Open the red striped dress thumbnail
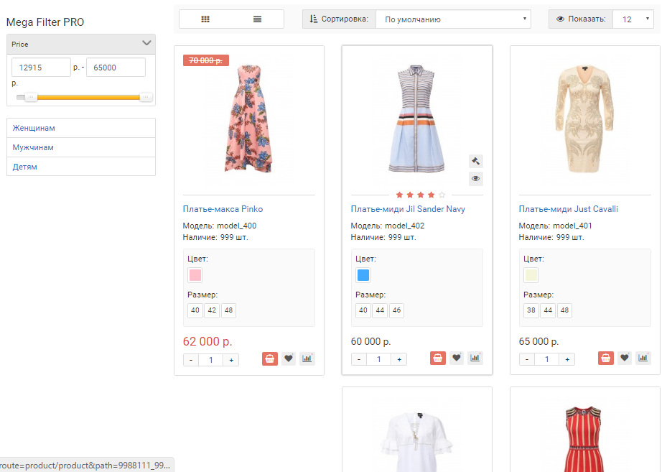 click(x=584, y=439)
